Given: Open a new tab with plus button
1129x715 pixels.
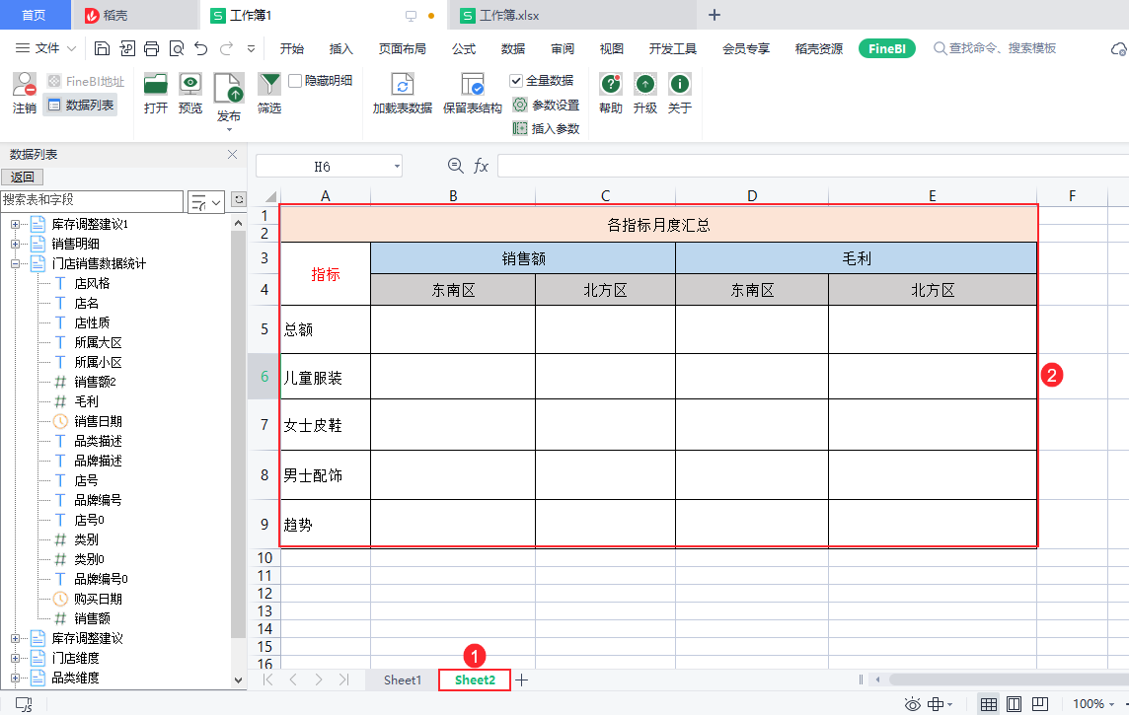Looking at the screenshot, I should [x=715, y=15].
